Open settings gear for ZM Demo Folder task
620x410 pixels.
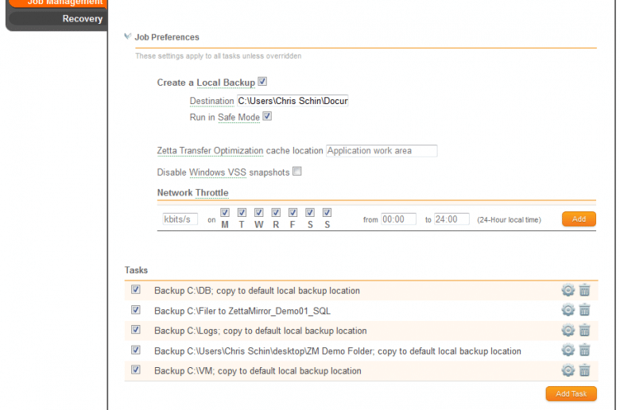(x=568, y=350)
